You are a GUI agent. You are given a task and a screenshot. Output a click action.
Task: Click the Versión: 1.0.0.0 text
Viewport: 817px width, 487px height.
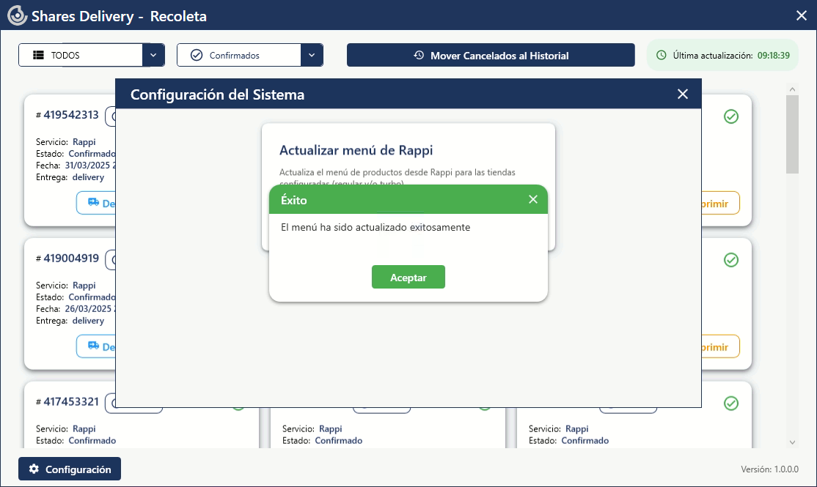click(769, 469)
